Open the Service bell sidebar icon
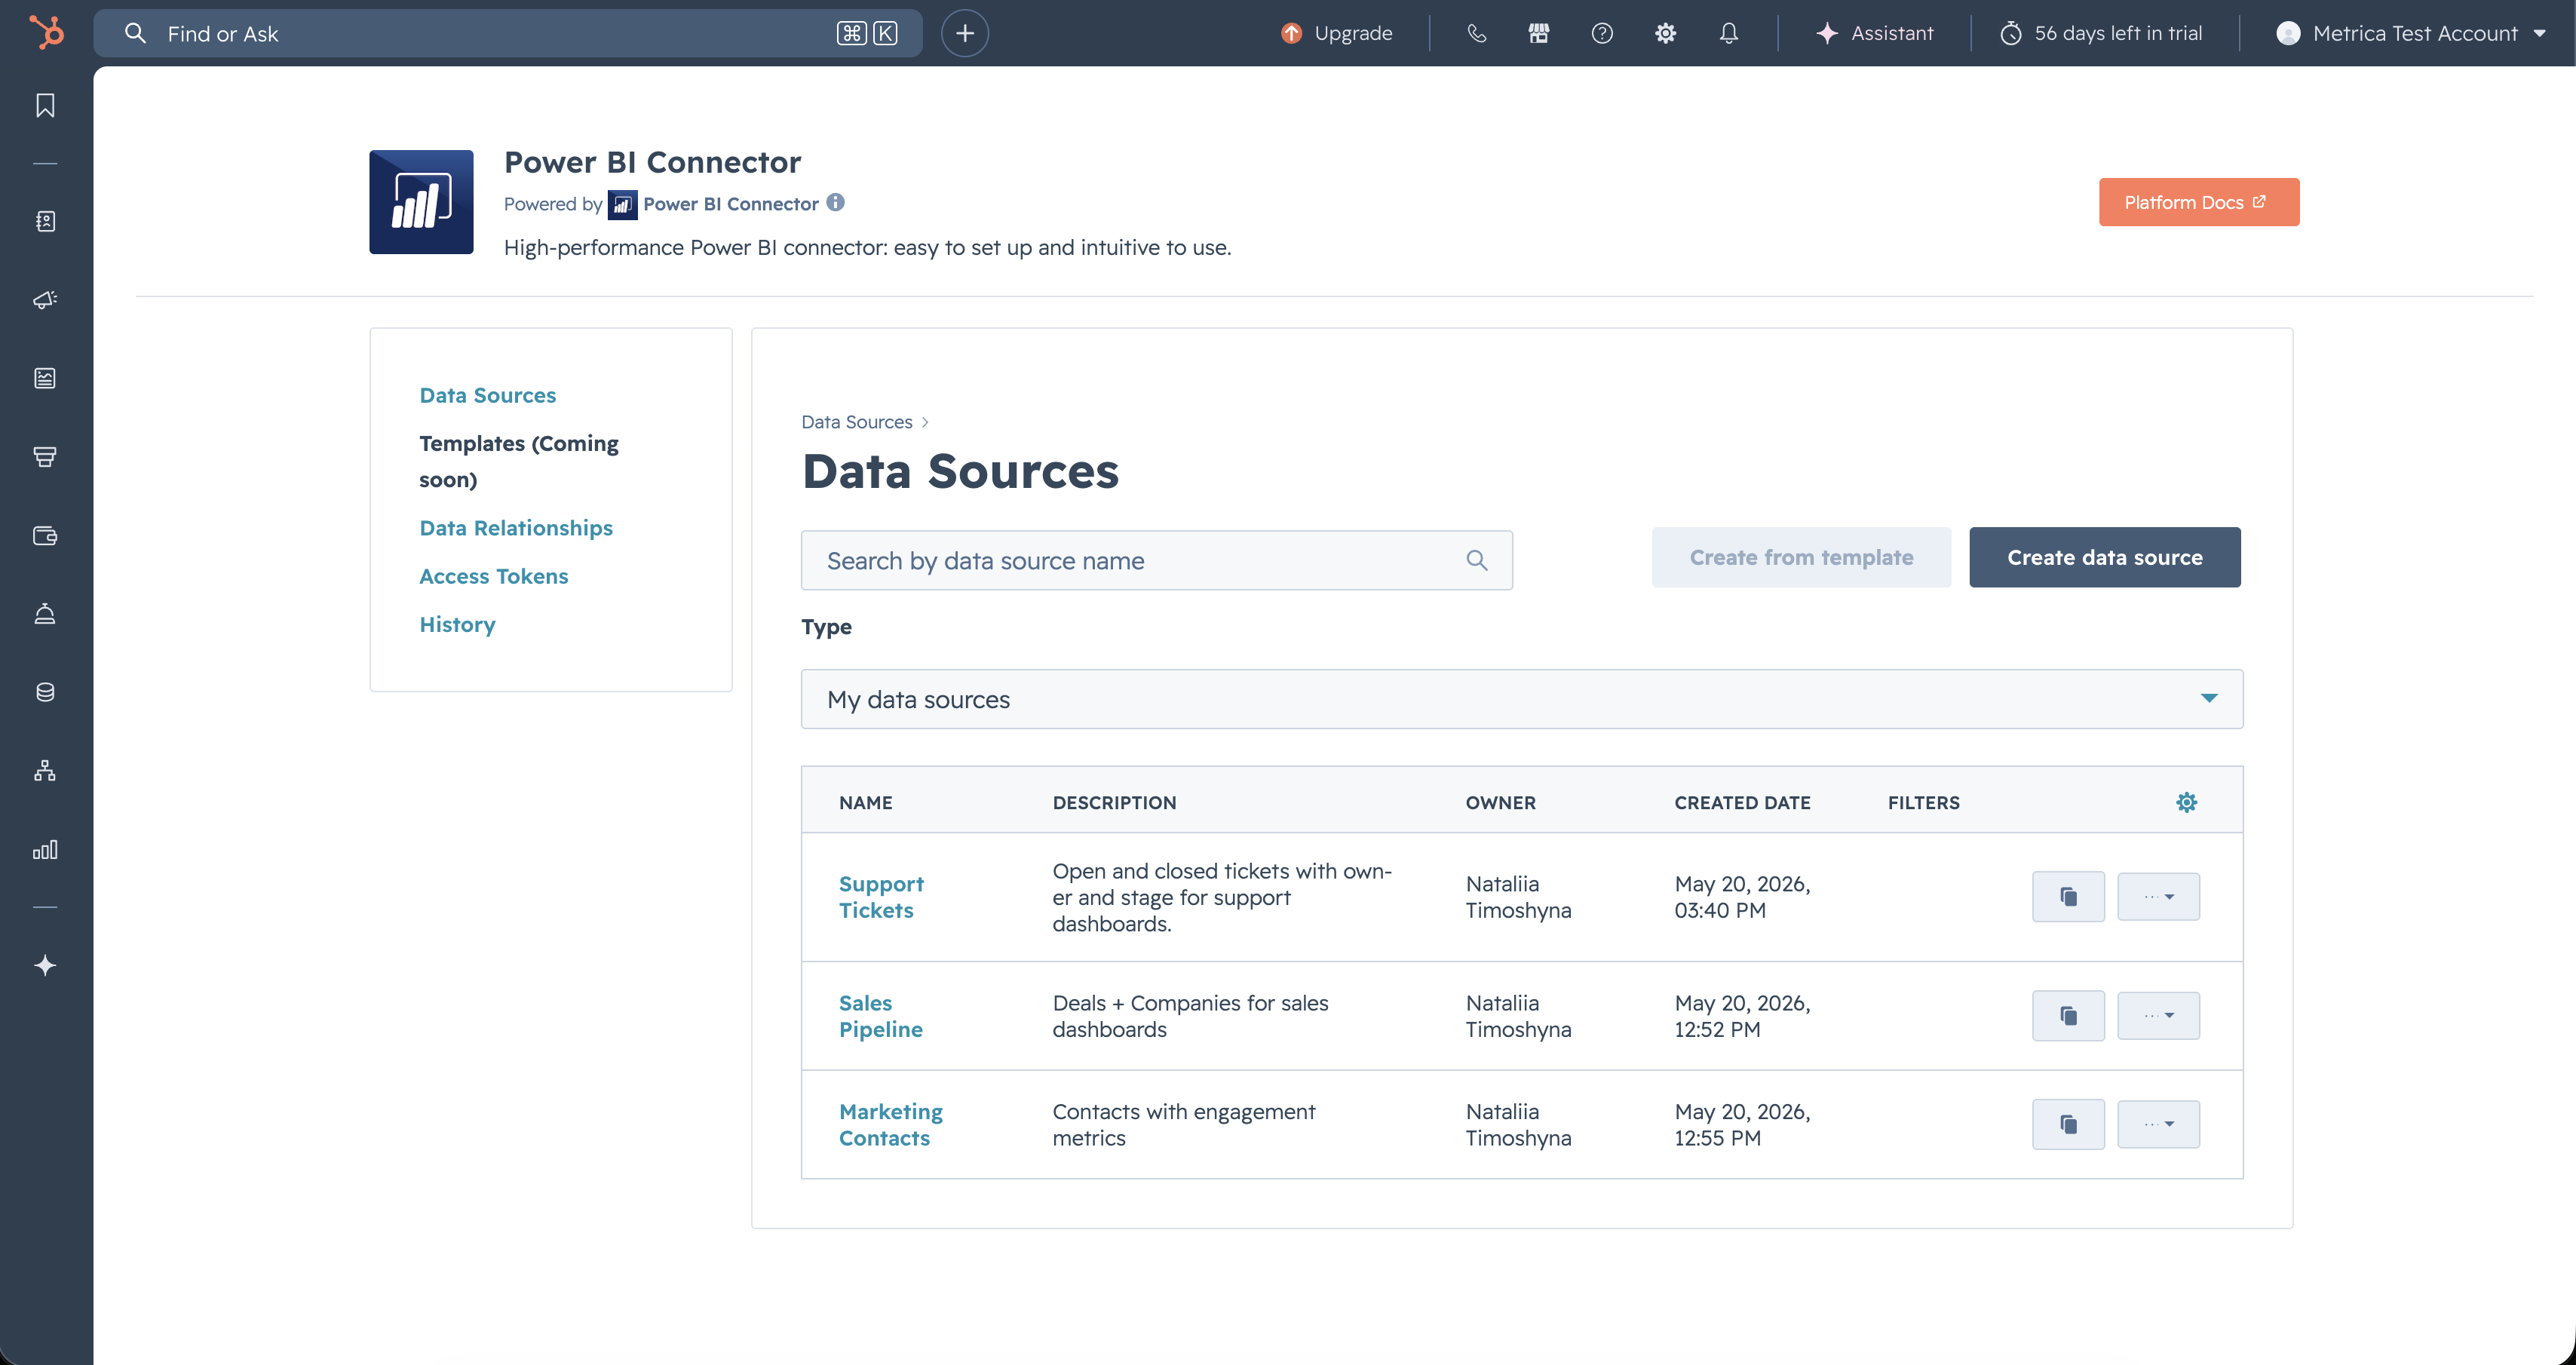Viewport: 2576px width, 1365px height. 45,614
